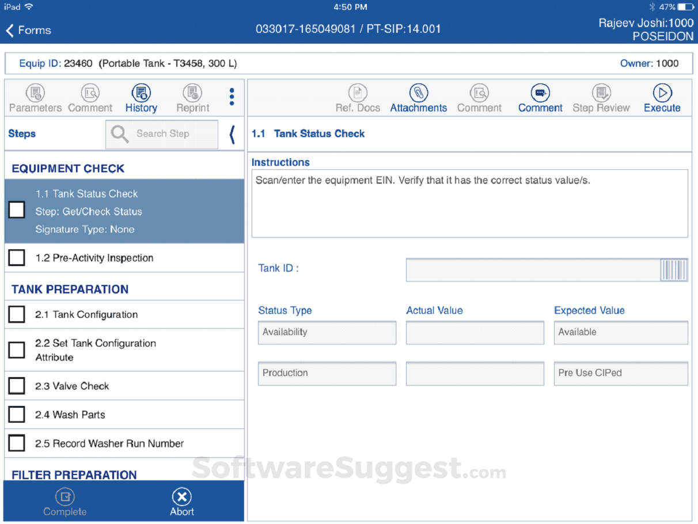Add a Comment using the highlighted comment icon

tap(540, 97)
